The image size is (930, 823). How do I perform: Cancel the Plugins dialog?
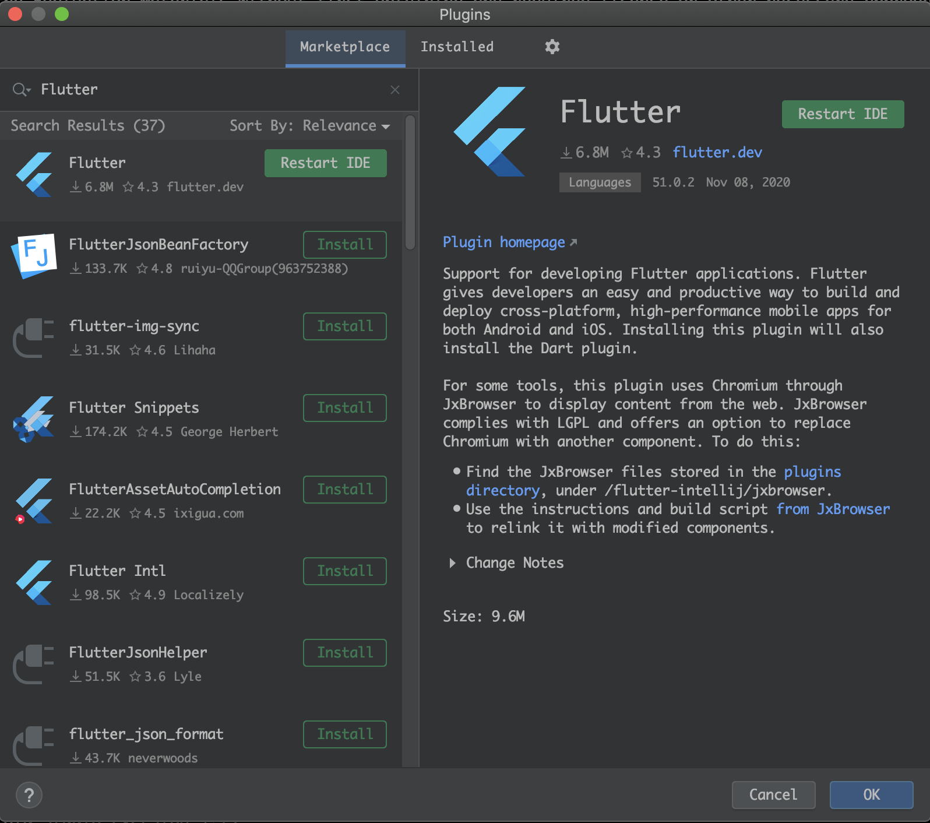773,795
